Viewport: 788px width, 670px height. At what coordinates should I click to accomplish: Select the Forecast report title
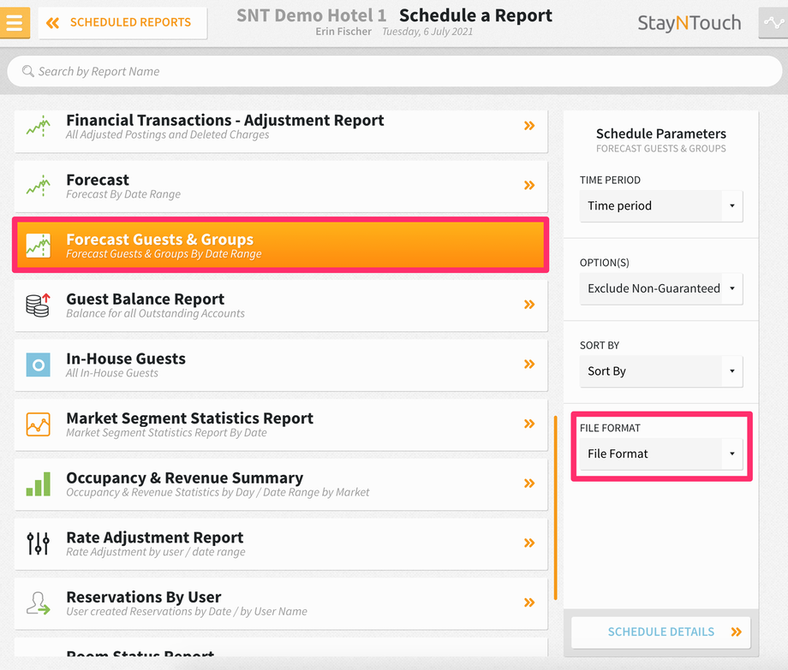point(98,180)
